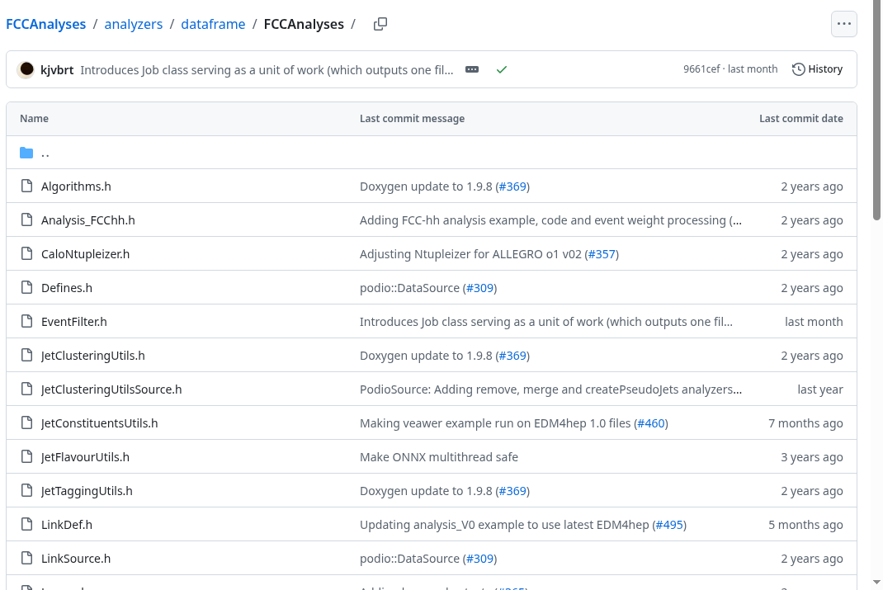Navigate to dataframe breadcrumb folder
The width and height of the screenshot is (883, 590).
(213, 24)
